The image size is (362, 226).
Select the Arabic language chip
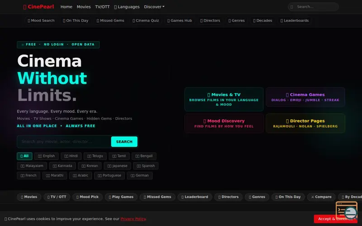(81, 175)
